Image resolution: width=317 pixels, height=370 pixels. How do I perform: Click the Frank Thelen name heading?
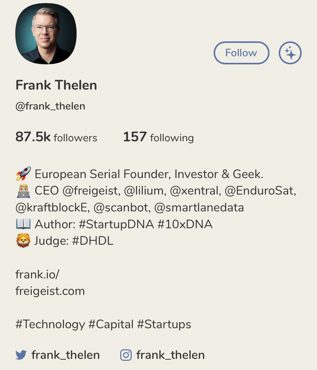pyautogui.click(x=56, y=85)
